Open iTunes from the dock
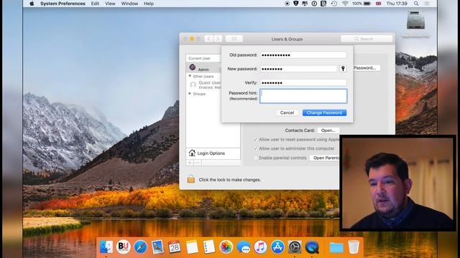Viewport: 460px width, 258px height. [x=260, y=247]
